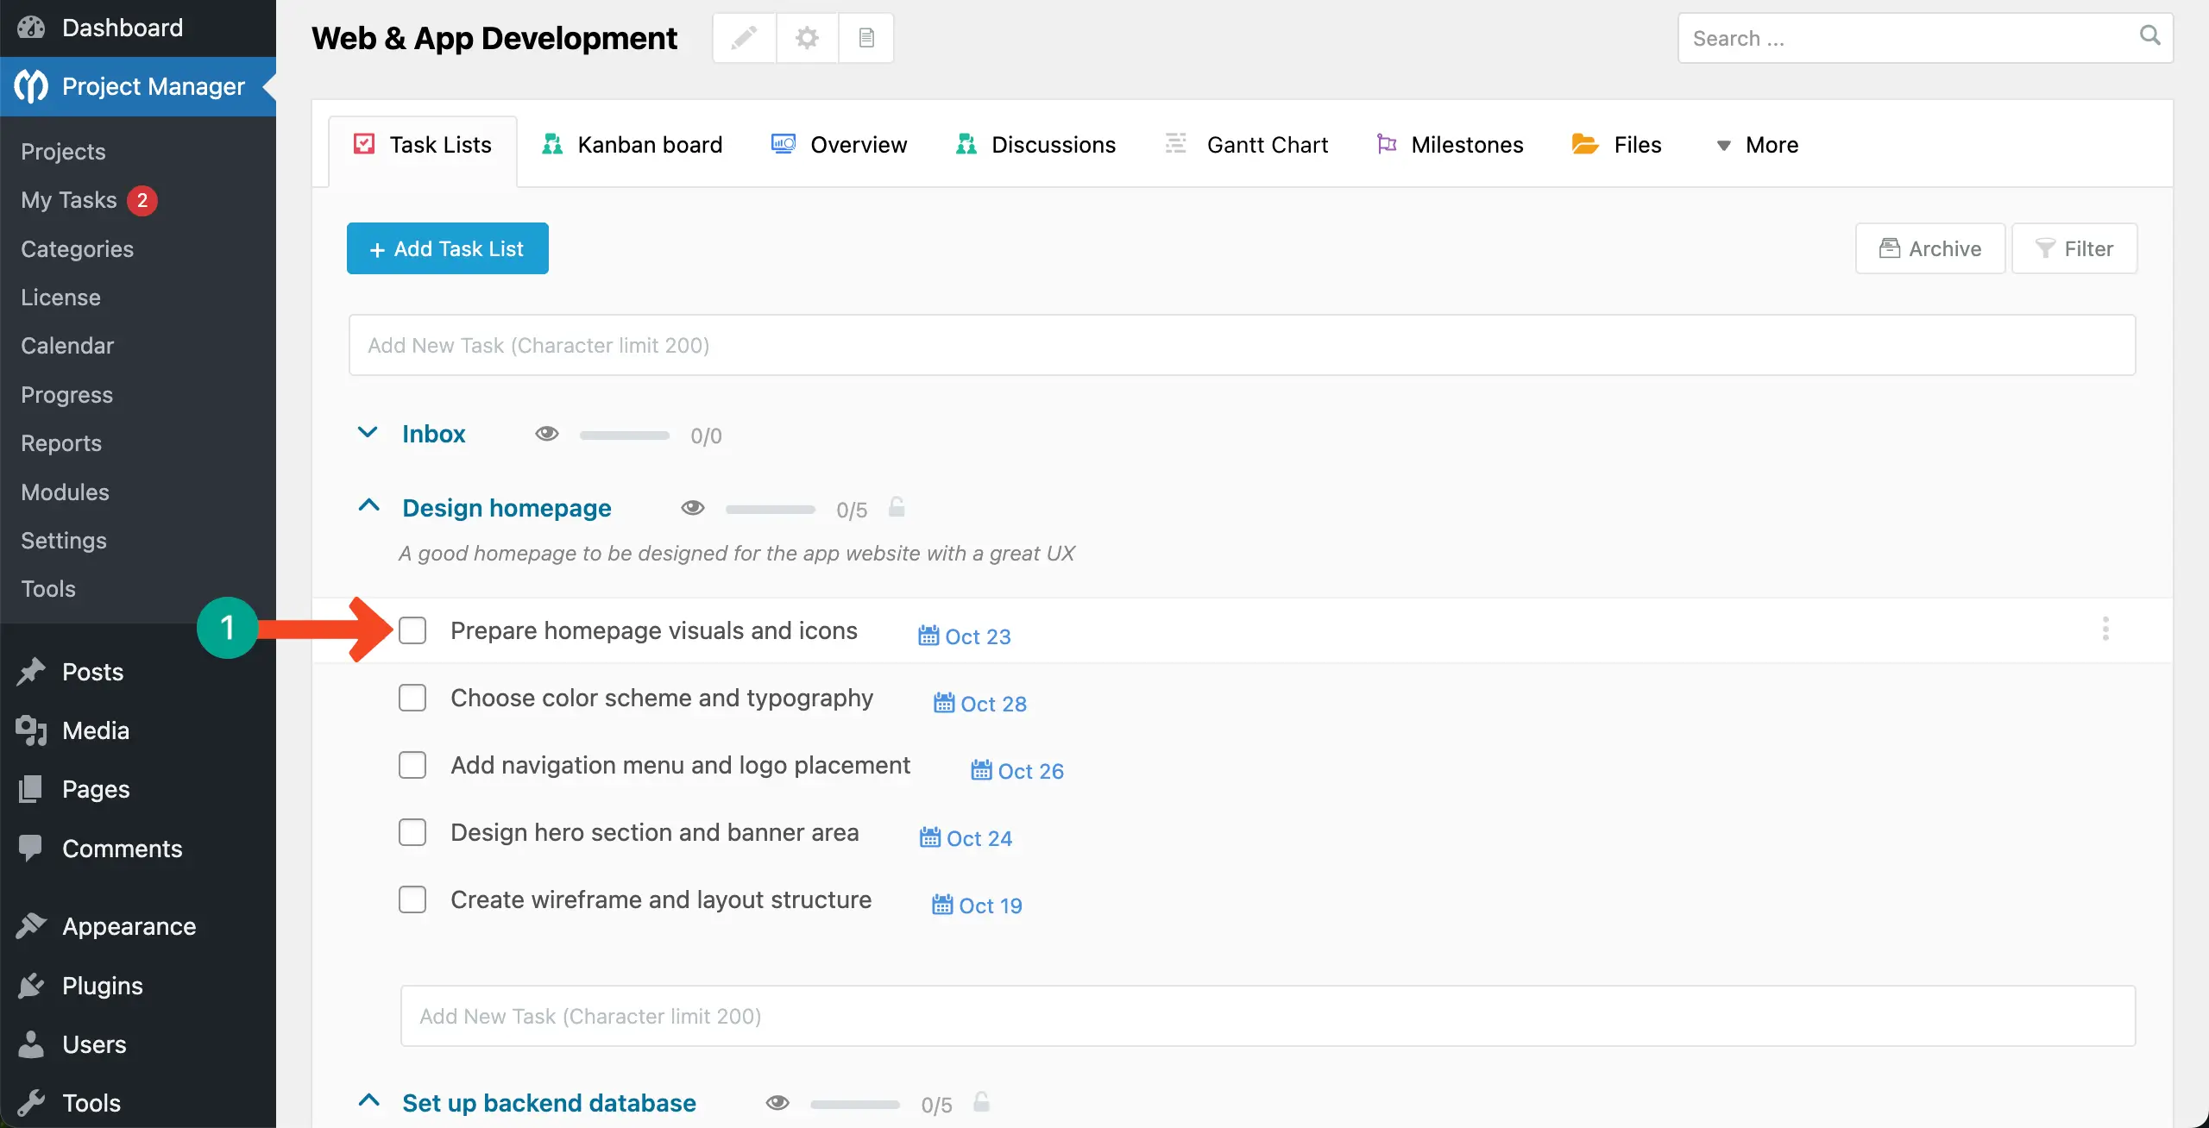The width and height of the screenshot is (2209, 1128).
Task: Mark Choose color scheme and typography complete
Action: pyautogui.click(x=412, y=698)
